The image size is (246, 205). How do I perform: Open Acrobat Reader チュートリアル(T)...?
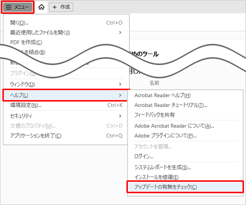pyautogui.click(x=185, y=105)
